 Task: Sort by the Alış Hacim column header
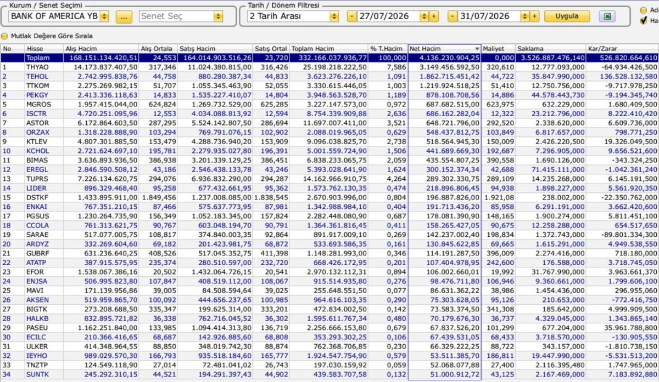[x=101, y=49]
